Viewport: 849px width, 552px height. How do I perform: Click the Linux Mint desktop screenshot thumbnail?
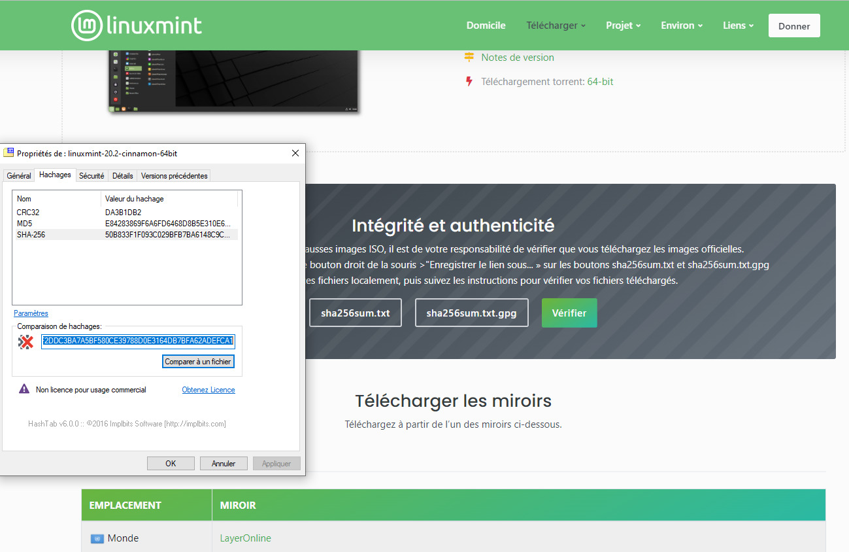click(234, 81)
